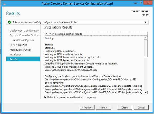154x114 pixels.
Task: Switch to the Installation step
Action: click(16, 54)
